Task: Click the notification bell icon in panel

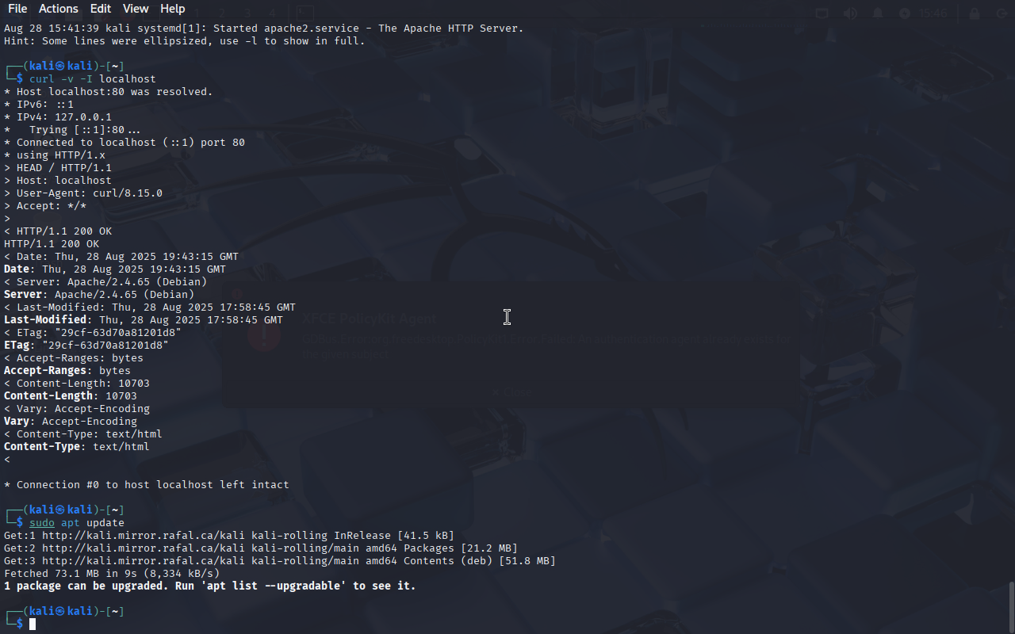Action: click(x=878, y=13)
